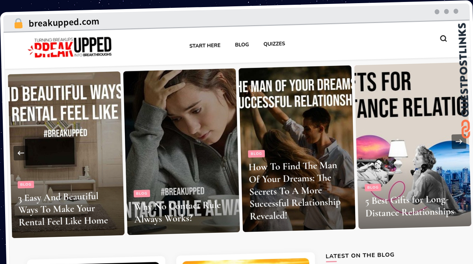Open the QUIZZES menu item
473x264 pixels.
(274, 44)
